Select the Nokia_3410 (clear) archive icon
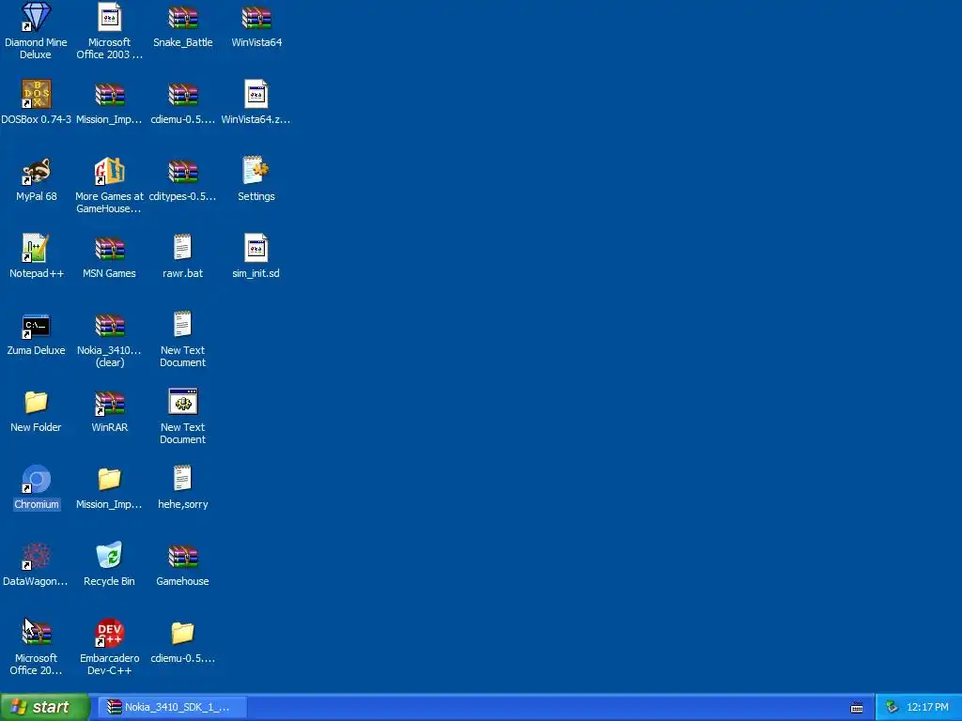Viewport: 962px width, 721px height. tap(109, 326)
